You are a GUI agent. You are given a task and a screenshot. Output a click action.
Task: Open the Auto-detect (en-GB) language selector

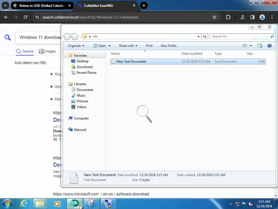pyautogui.click(x=30, y=63)
